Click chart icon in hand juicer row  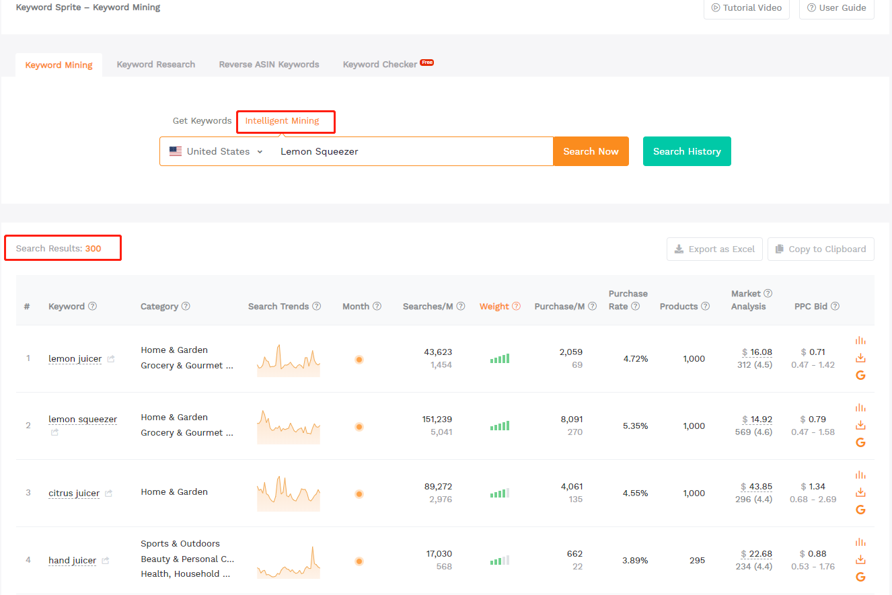click(860, 543)
